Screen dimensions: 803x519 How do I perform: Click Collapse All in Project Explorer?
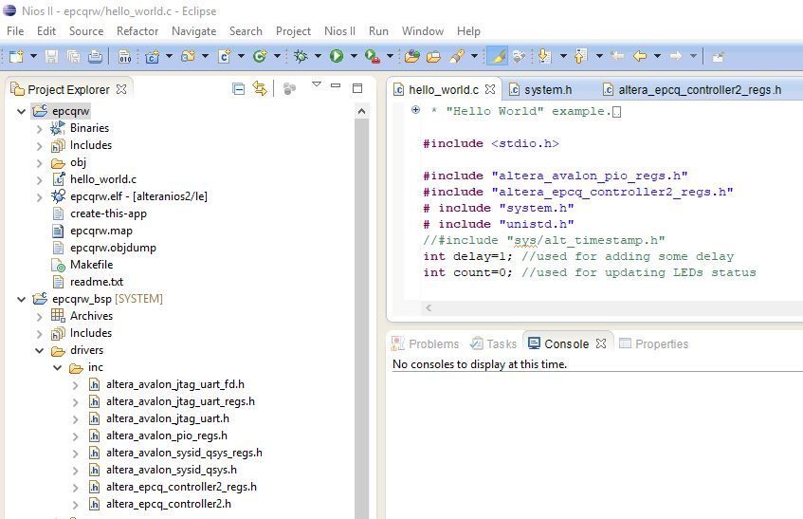239,88
